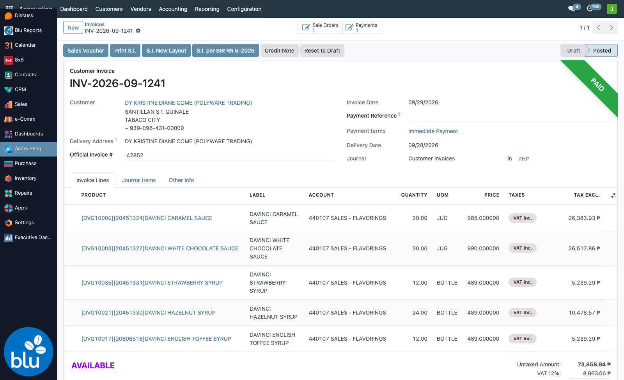Click the Print S.I. button

[x=125, y=51]
